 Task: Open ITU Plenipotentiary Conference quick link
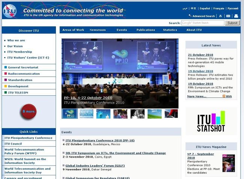pyautogui.click(x=28, y=138)
